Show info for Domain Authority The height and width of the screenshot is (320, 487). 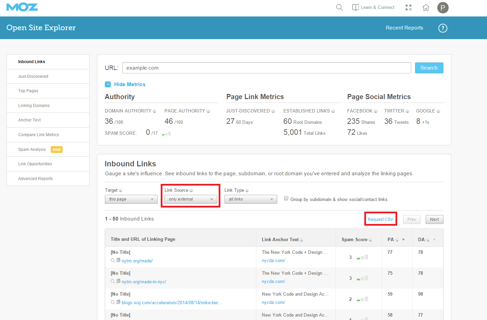point(155,111)
